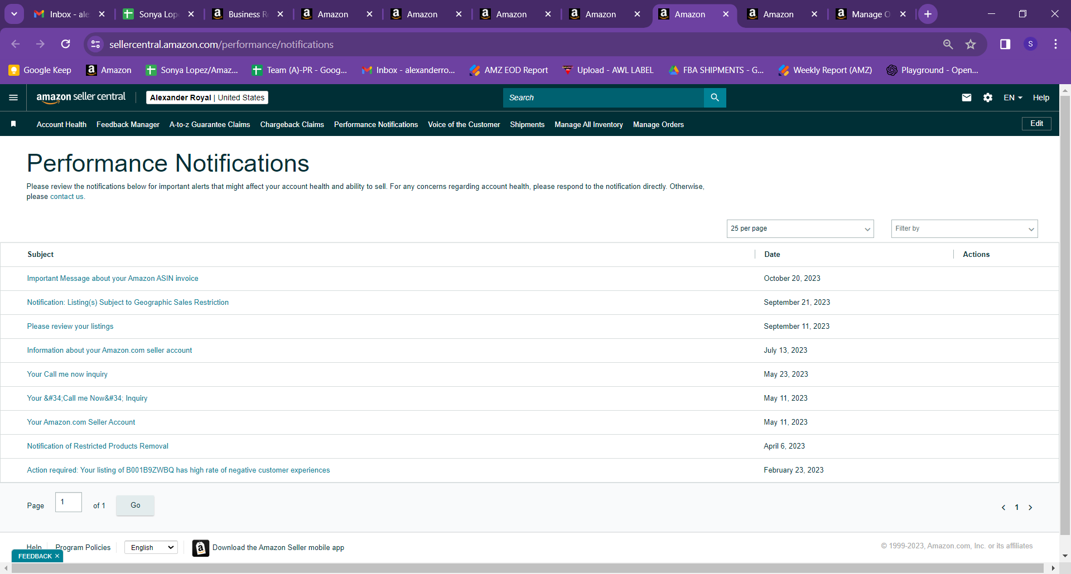The height and width of the screenshot is (574, 1071).
Task: Open the settings gear icon
Action: click(988, 98)
